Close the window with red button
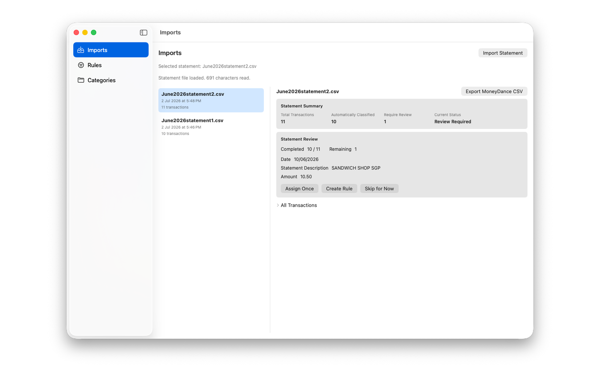Screen dimensions: 600x375 tap(76, 32)
